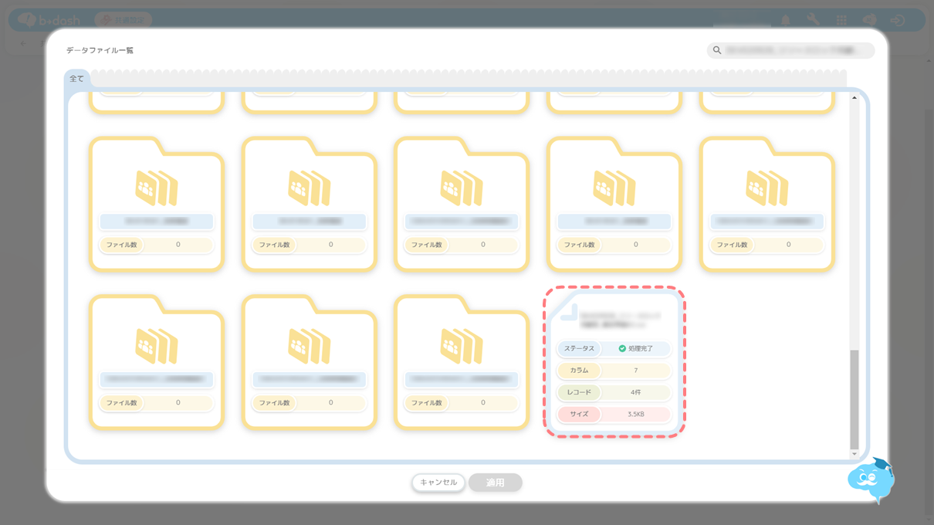Viewport: 934px width, 525px height.
Task: Click the カラム label on file card
Action: (x=579, y=371)
